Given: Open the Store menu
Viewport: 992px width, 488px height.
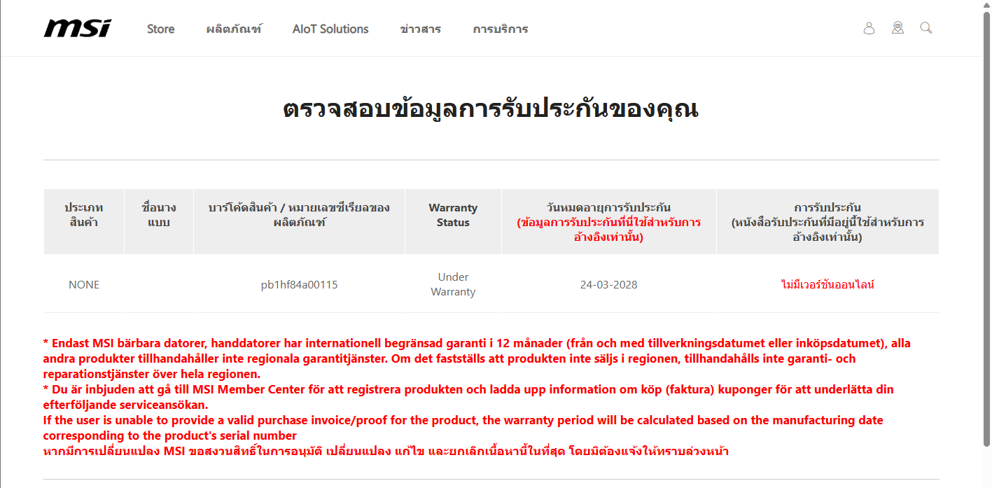Looking at the screenshot, I should click(x=160, y=29).
